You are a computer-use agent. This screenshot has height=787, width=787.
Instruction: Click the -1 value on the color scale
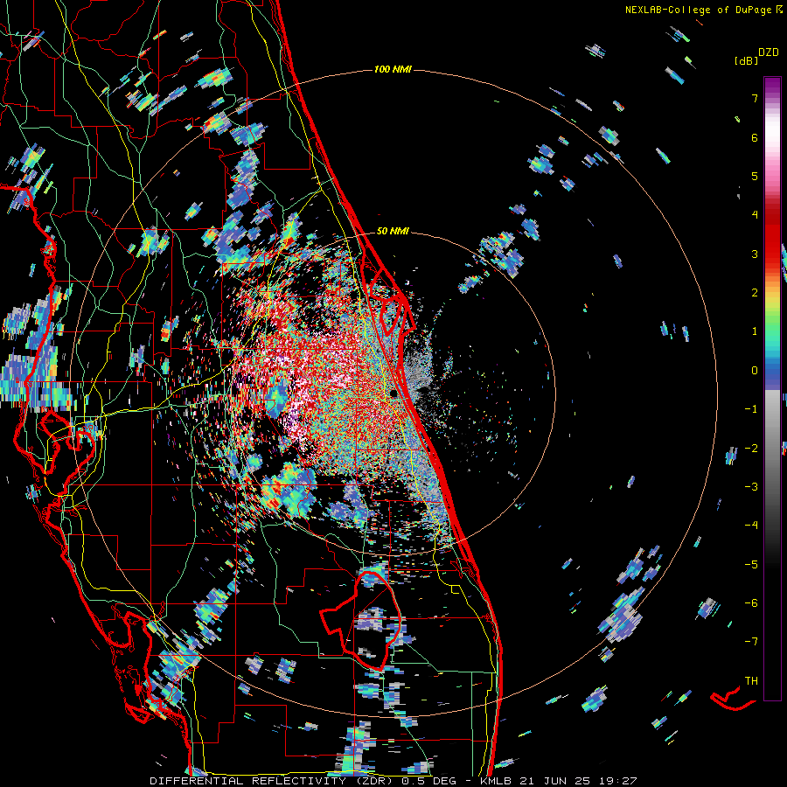[x=751, y=409]
